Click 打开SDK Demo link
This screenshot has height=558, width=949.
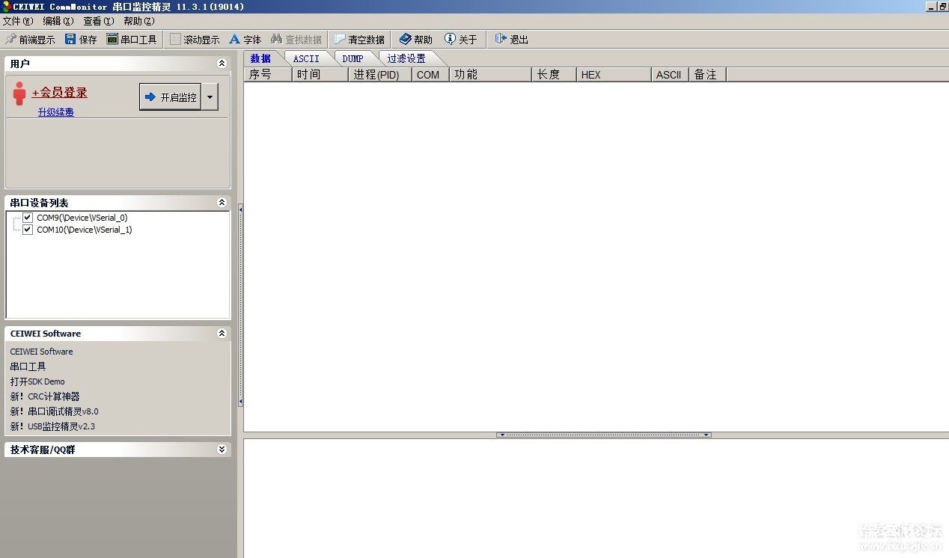pyautogui.click(x=37, y=381)
